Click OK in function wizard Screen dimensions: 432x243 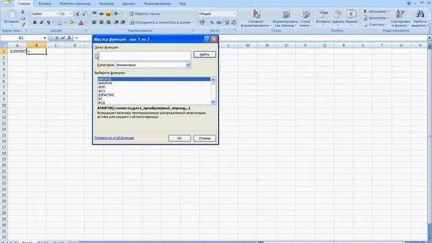180,138
